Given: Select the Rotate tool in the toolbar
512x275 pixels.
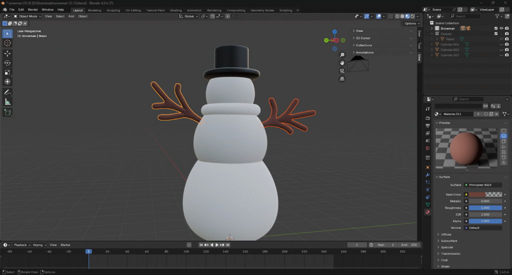Looking at the screenshot, I should click(7, 62).
